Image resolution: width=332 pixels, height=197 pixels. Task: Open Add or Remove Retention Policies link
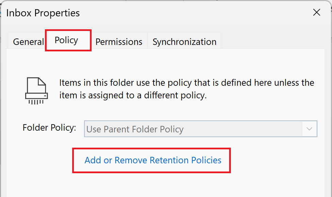tap(153, 160)
